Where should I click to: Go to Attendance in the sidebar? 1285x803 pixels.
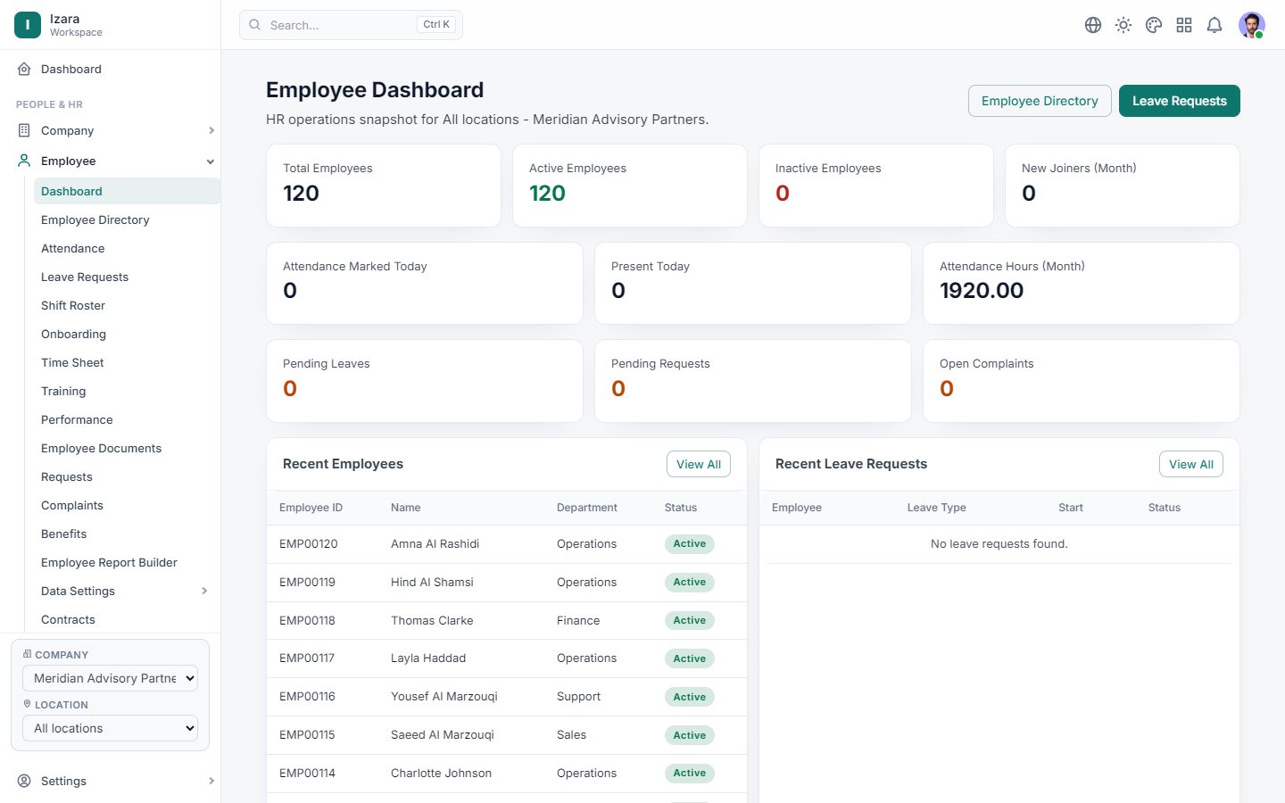tap(73, 248)
